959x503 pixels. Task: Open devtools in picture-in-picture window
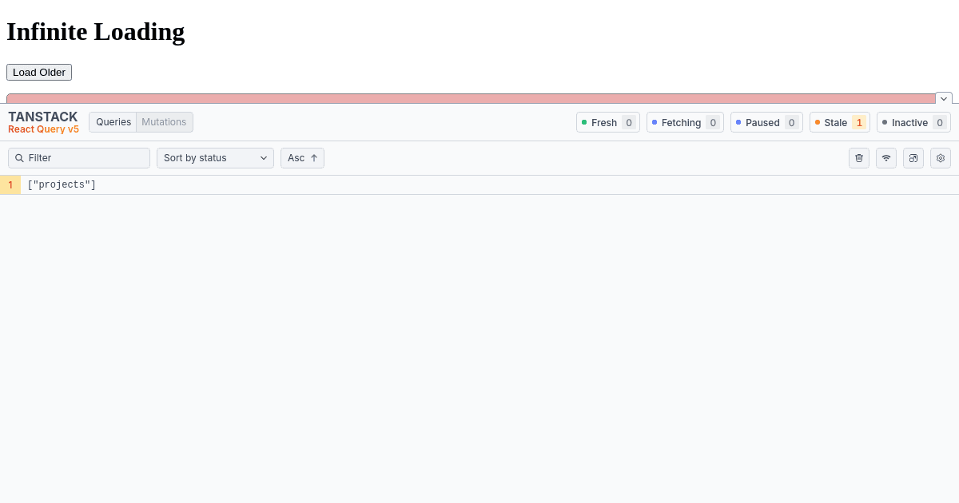click(x=913, y=157)
